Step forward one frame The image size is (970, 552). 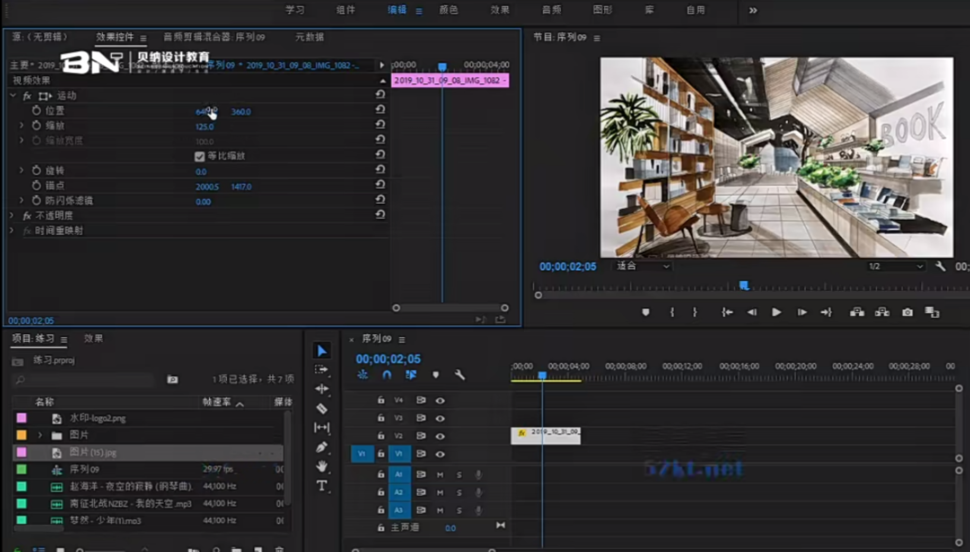801,312
